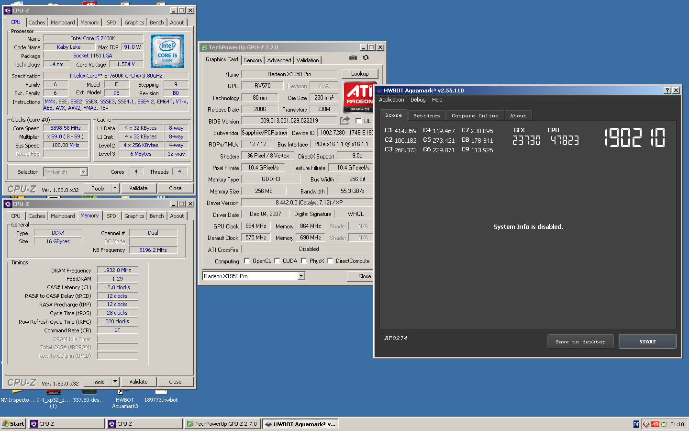Open the Socket #1 selection dropdown
This screenshot has height=431, width=689.
(84, 172)
